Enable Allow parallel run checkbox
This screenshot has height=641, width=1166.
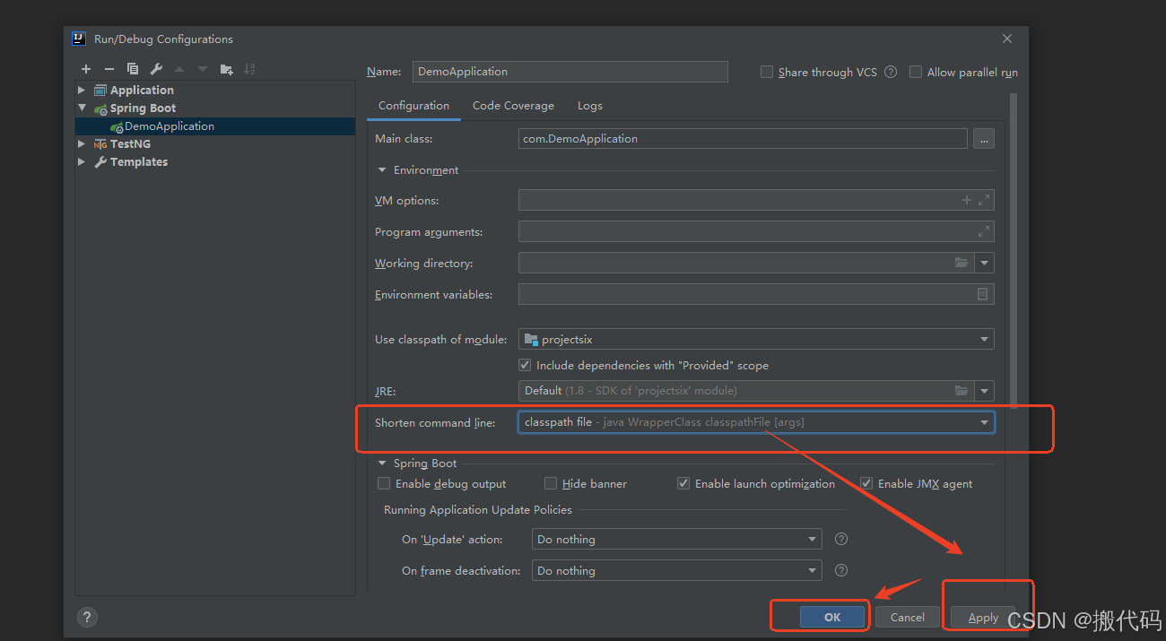pos(916,72)
